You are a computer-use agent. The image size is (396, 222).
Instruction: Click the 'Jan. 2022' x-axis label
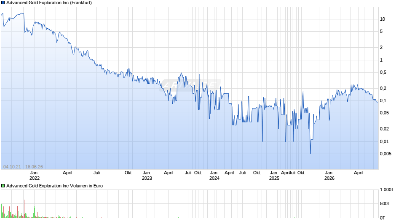[x=35, y=176]
